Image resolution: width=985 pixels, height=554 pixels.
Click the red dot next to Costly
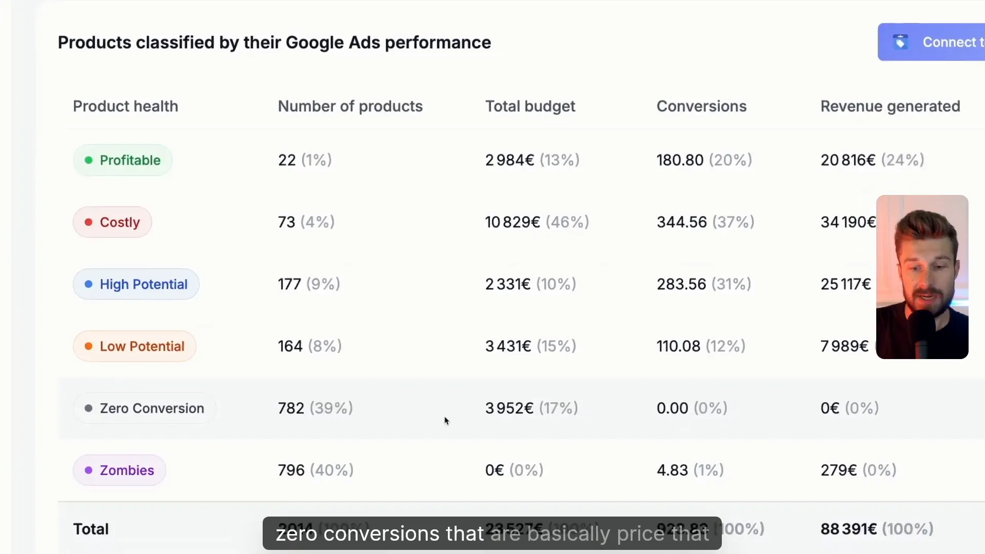click(89, 222)
